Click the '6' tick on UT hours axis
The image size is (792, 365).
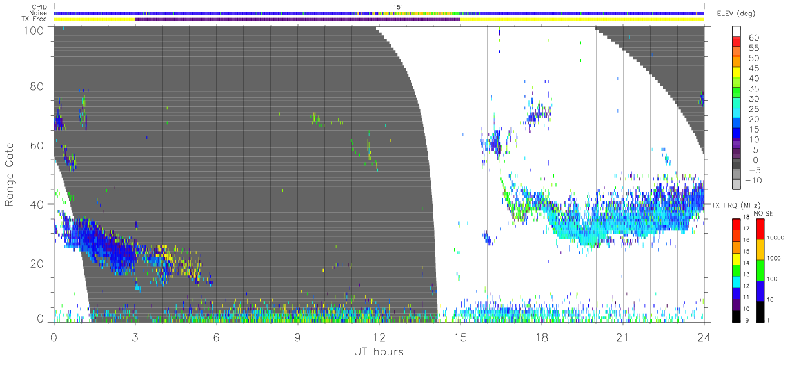[x=216, y=337]
